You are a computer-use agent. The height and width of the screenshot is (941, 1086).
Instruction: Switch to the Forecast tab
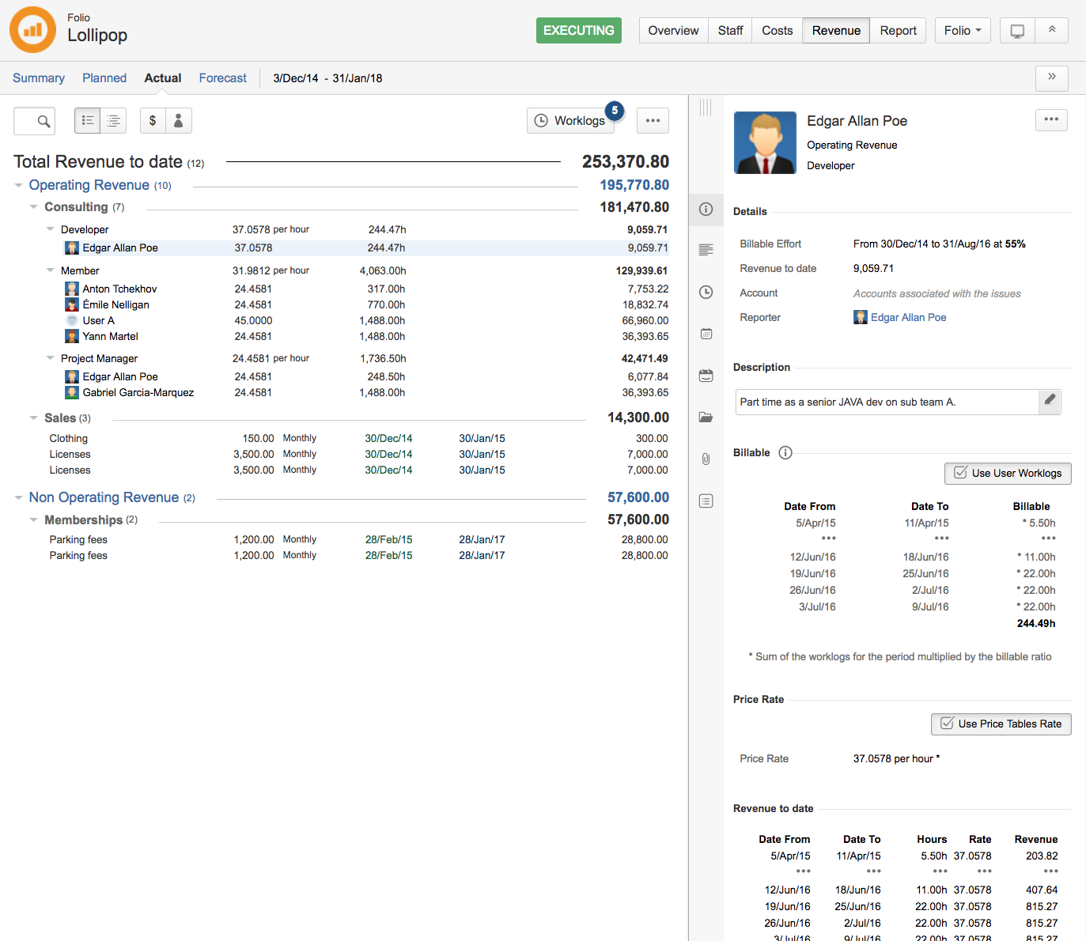[x=222, y=78]
